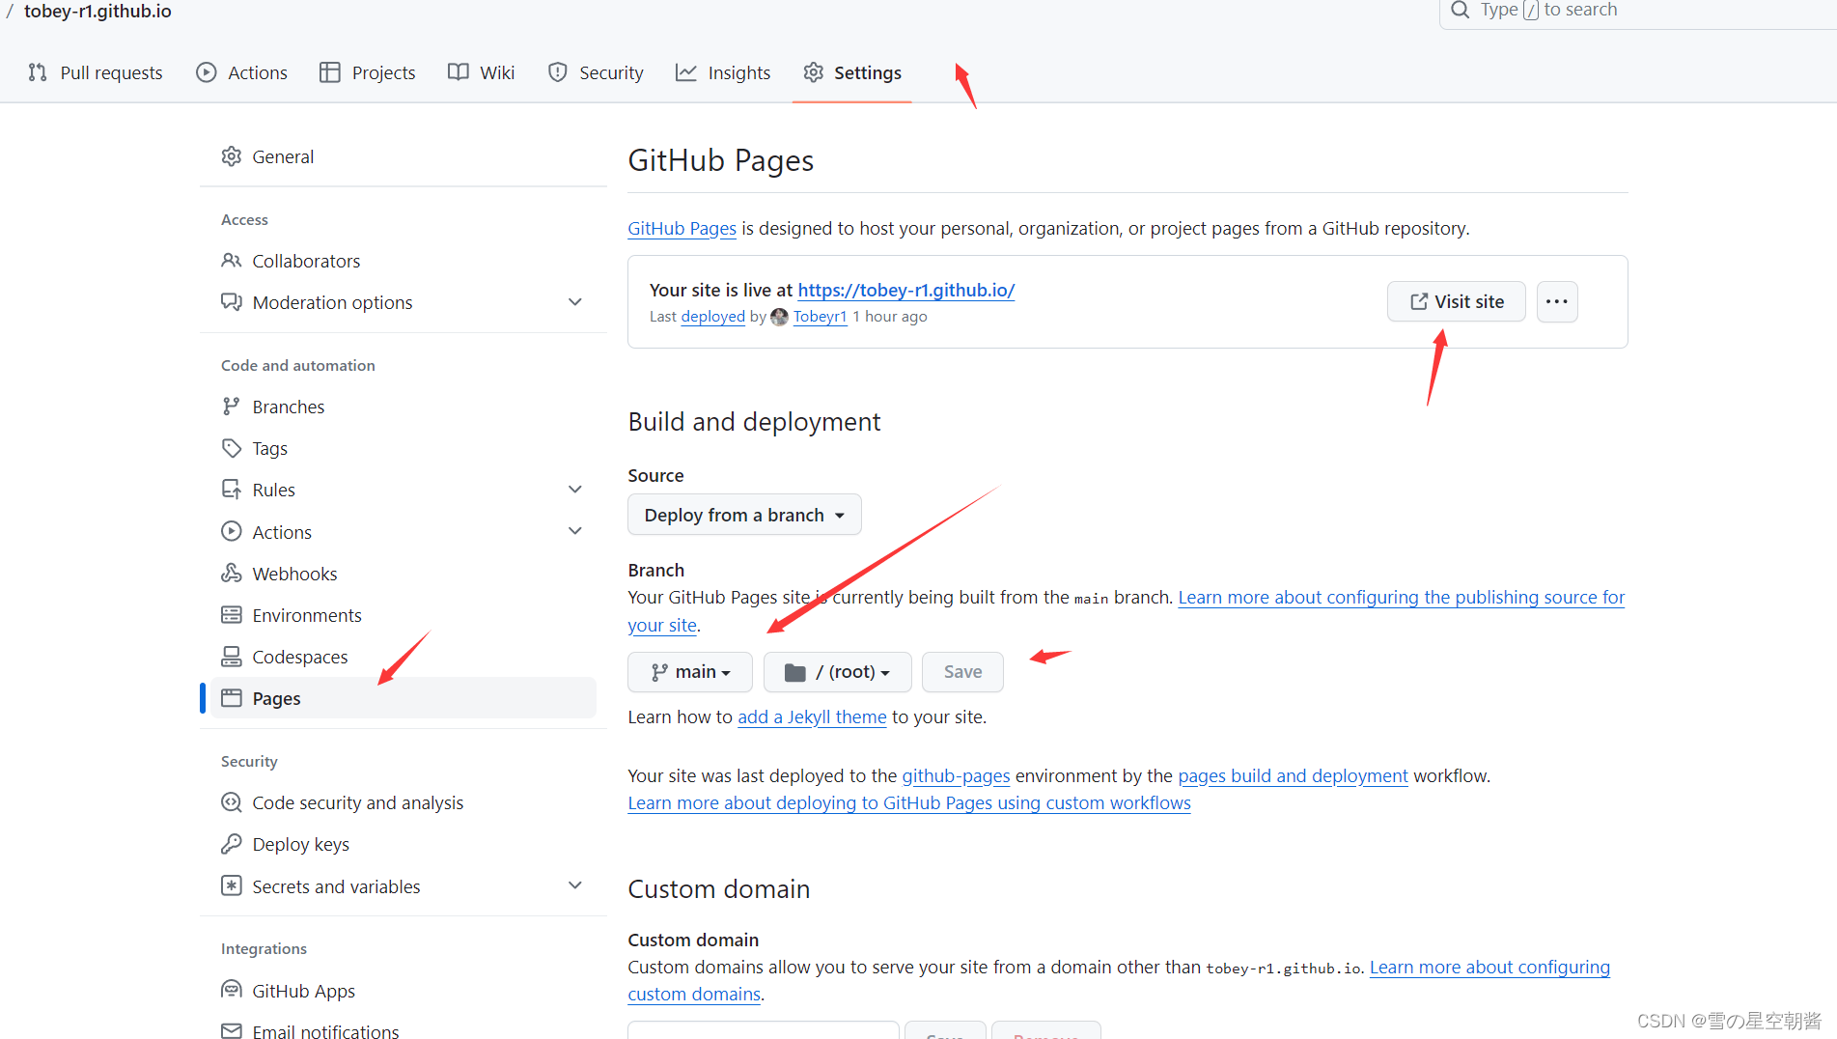Open the / (root) folder dropdown
This screenshot has width=1837, height=1039.
click(838, 672)
